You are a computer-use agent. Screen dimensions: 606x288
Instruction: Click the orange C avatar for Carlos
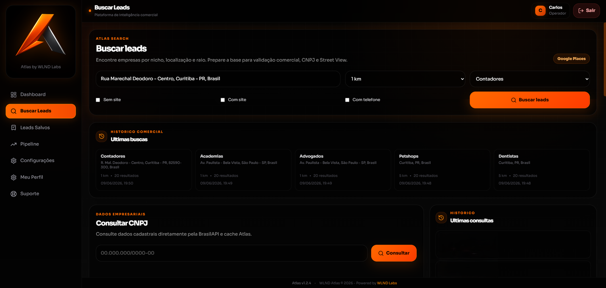(x=540, y=11)
